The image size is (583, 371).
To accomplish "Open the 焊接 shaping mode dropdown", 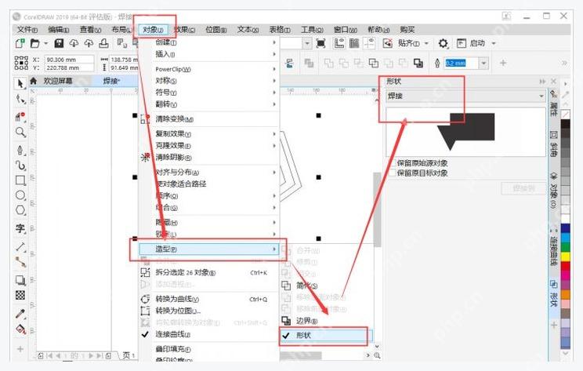I will coord(465,96).
